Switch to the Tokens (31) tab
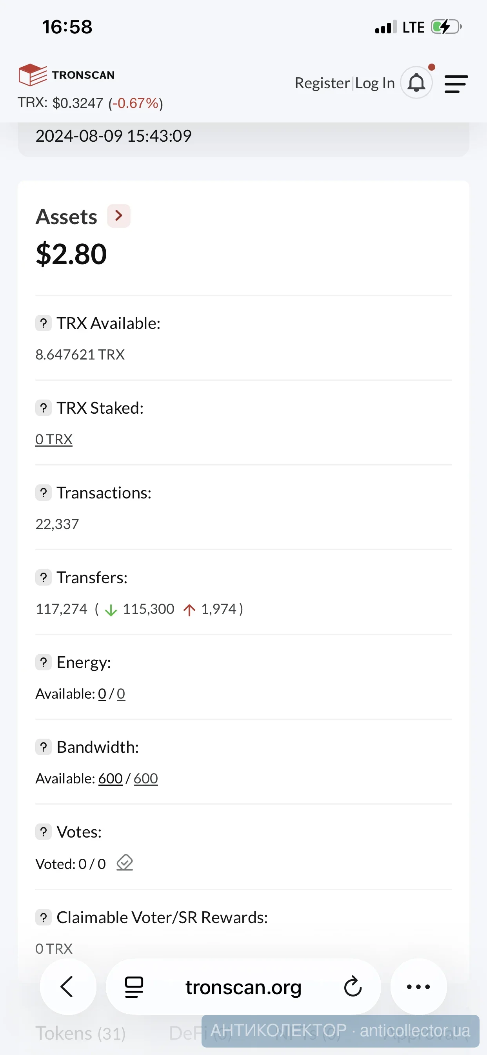The height and width of the screenshot is (1055, 487). [x=81, y=1033]
